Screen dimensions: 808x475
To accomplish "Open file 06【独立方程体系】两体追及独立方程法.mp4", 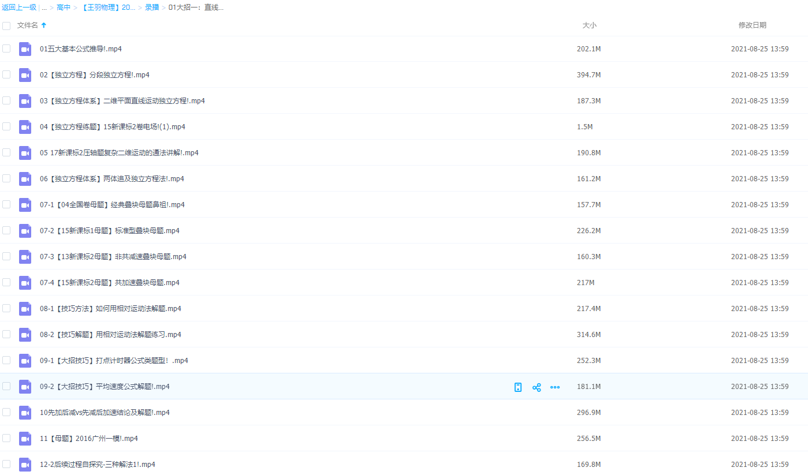I will (x=112, y=179).
